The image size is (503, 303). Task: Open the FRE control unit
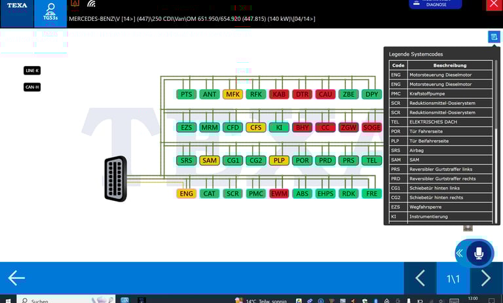pyautogui.click(x=372, y=193)
